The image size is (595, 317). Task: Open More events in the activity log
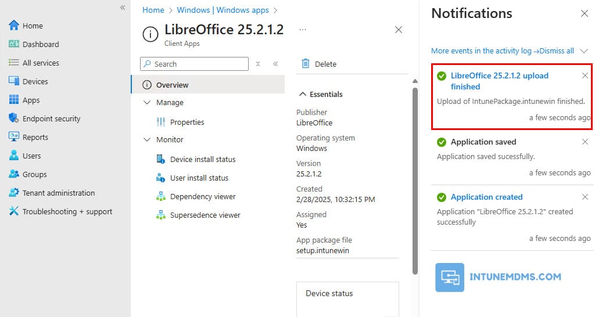pyautogui.click(x=485, y=51)
